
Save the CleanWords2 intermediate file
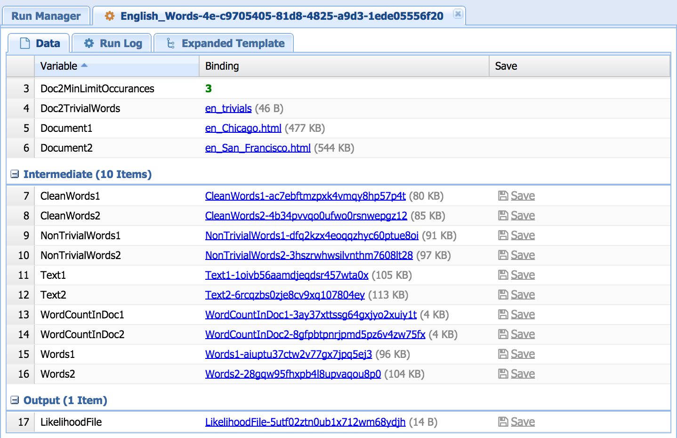(523, 216)
